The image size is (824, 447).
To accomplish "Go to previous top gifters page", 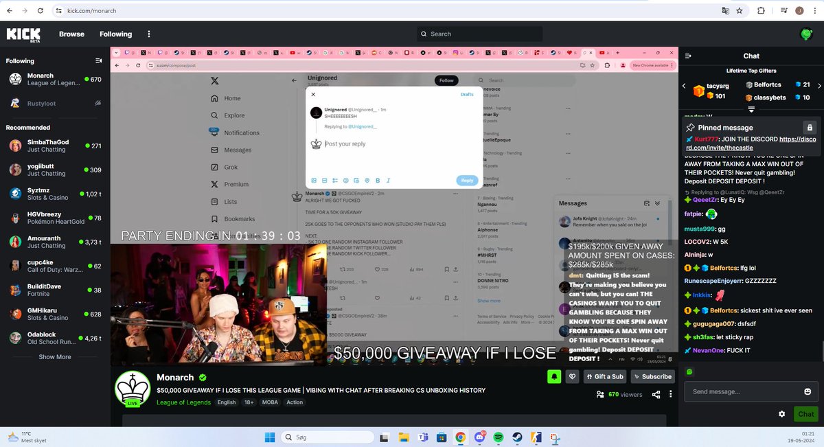I will [x=684, y=86].
